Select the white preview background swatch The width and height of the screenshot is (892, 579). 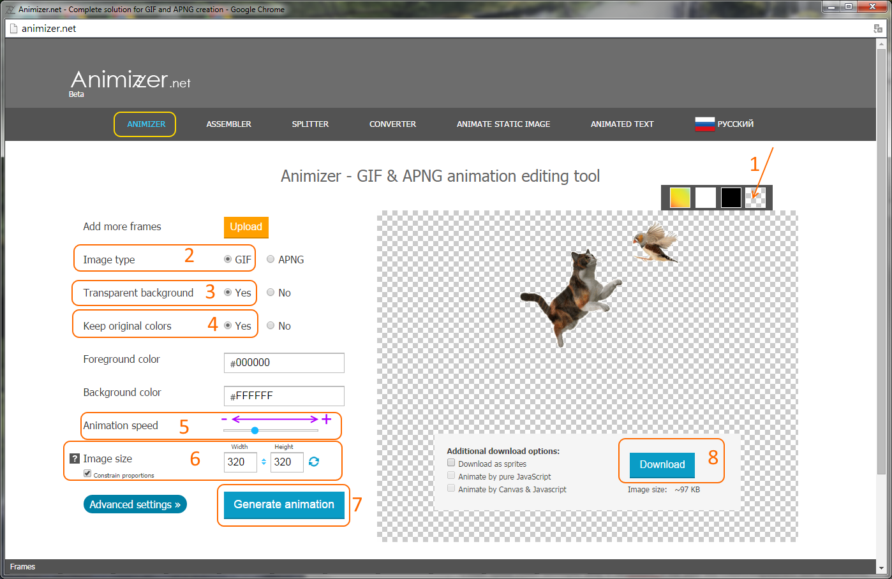point(704,198)
